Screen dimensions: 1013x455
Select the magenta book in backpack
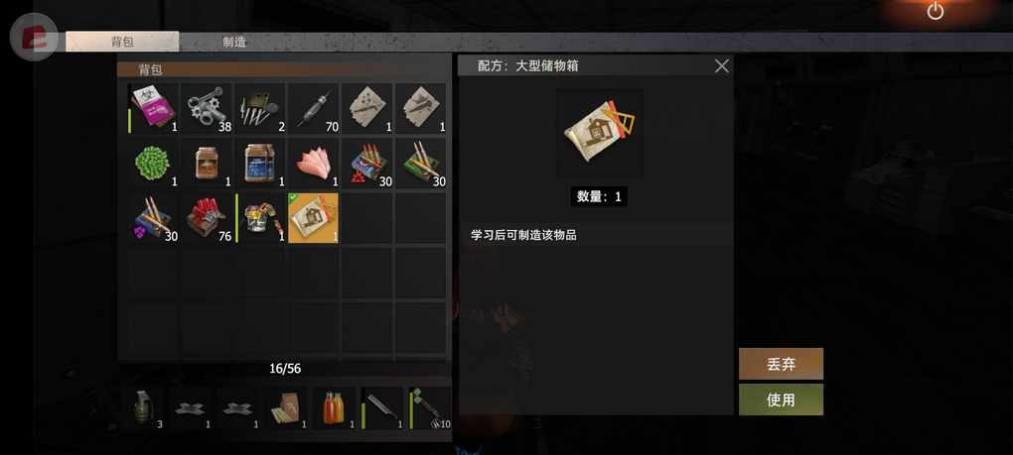[153, 108]
